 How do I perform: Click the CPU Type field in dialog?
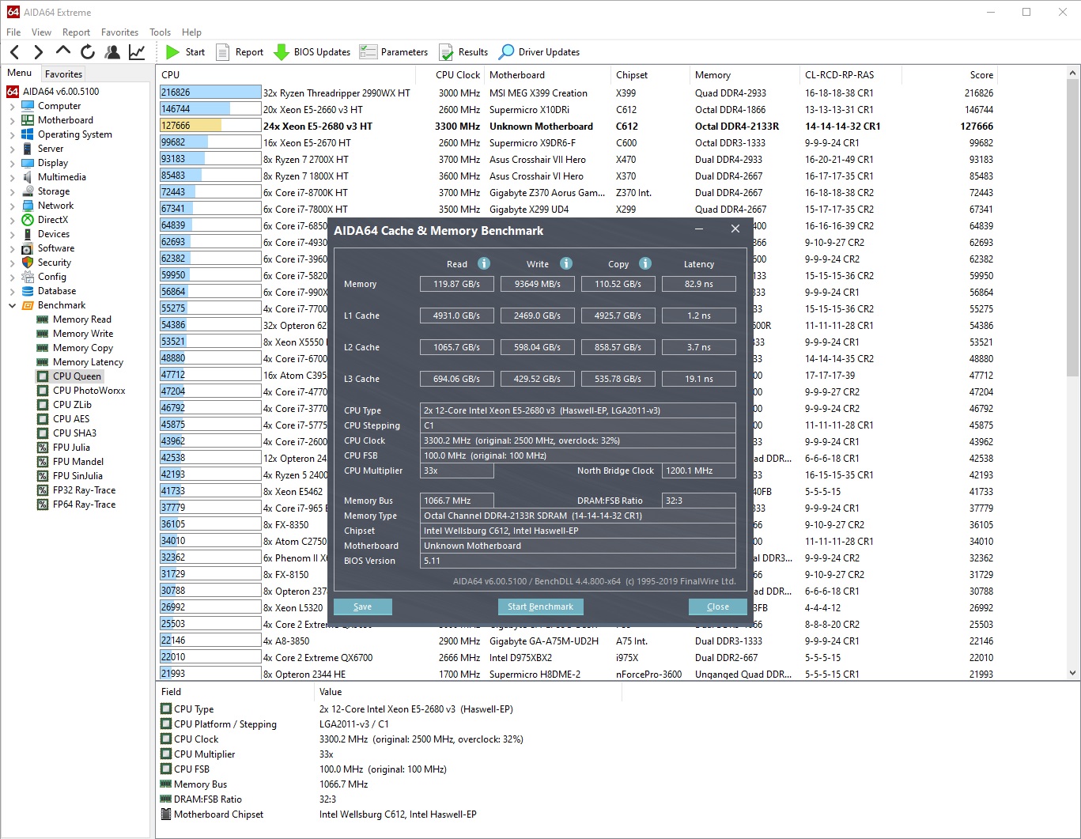(x=578, y=410)
